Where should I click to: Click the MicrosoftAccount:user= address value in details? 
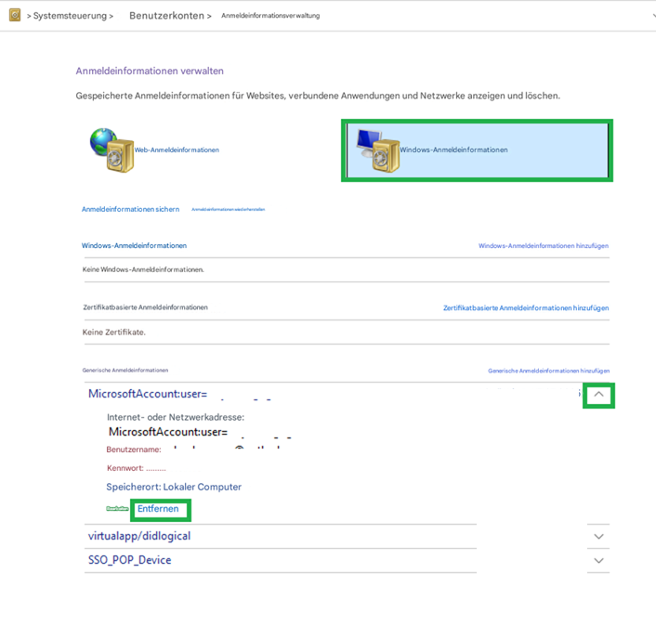tap(168, 432)
